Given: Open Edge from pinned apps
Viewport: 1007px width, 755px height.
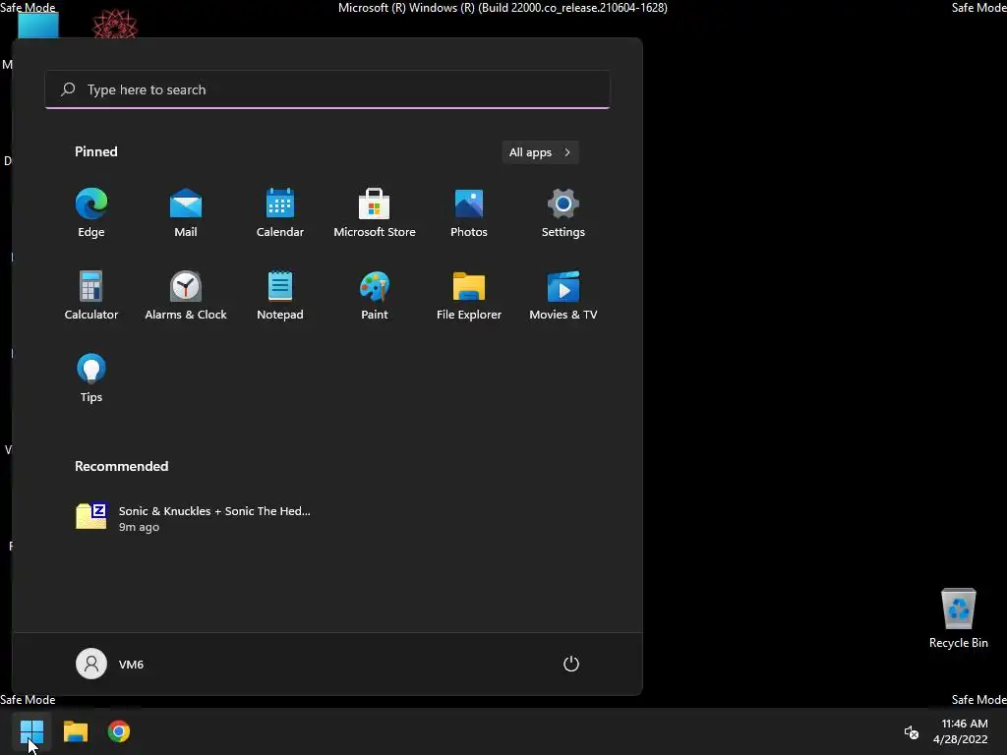Looking at the screenshot, I should coord(91,213).
